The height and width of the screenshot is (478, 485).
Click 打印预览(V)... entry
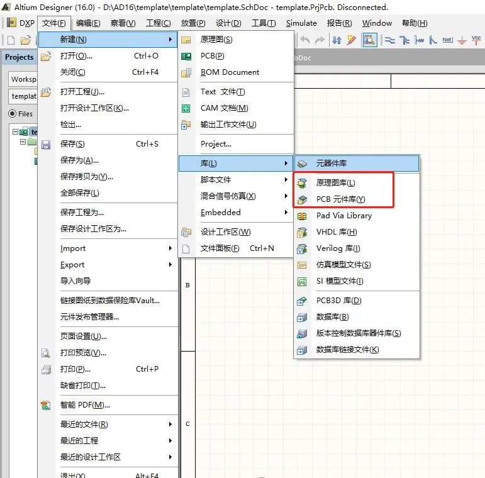tap(108, 353)
